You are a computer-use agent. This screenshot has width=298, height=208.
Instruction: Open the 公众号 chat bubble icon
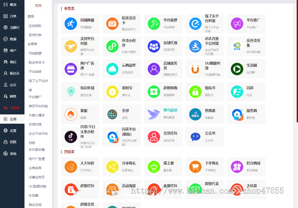coord(195,137)
